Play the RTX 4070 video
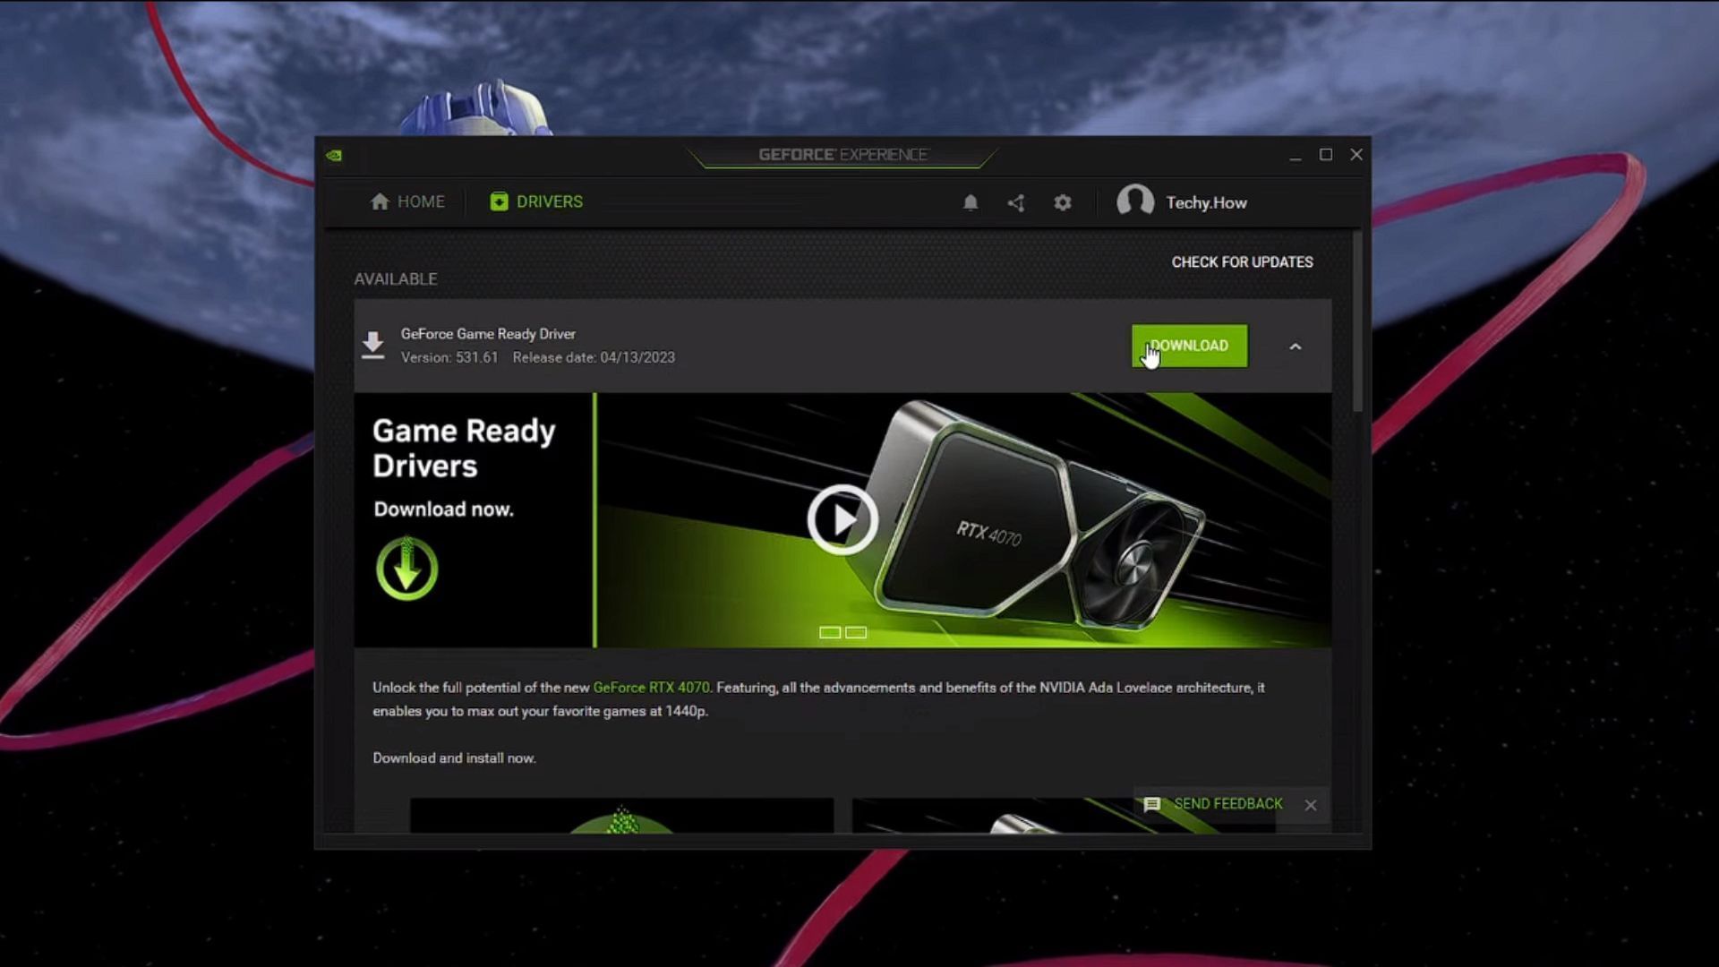 coord(842,519)
